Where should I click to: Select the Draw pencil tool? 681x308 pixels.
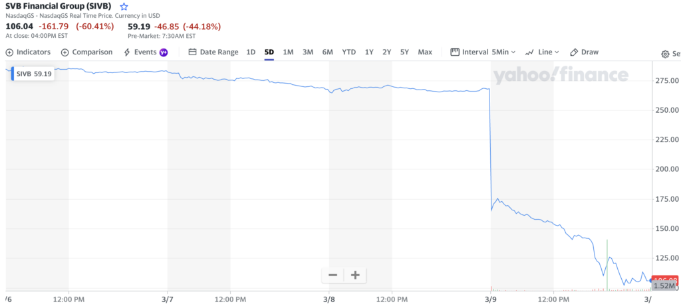point(574,52)
